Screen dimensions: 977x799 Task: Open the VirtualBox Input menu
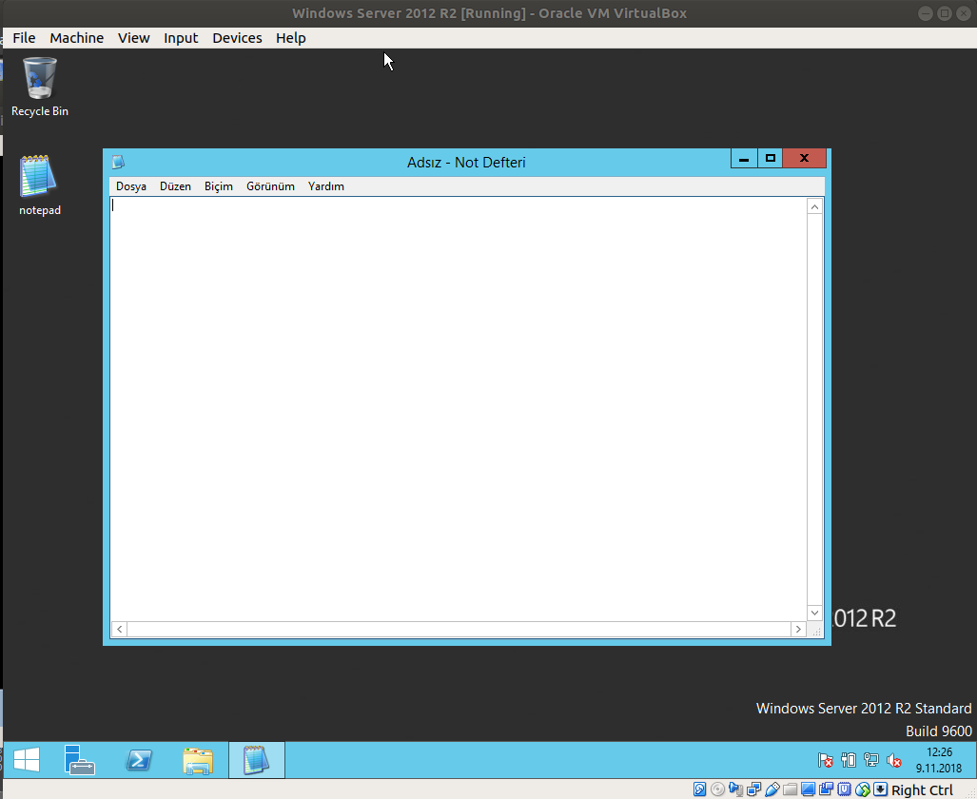coord(181,38)
